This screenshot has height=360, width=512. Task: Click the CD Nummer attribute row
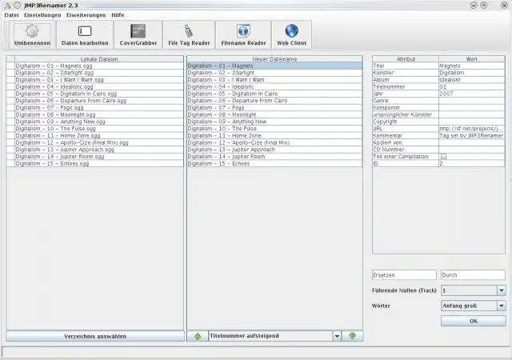click(438, 150)
